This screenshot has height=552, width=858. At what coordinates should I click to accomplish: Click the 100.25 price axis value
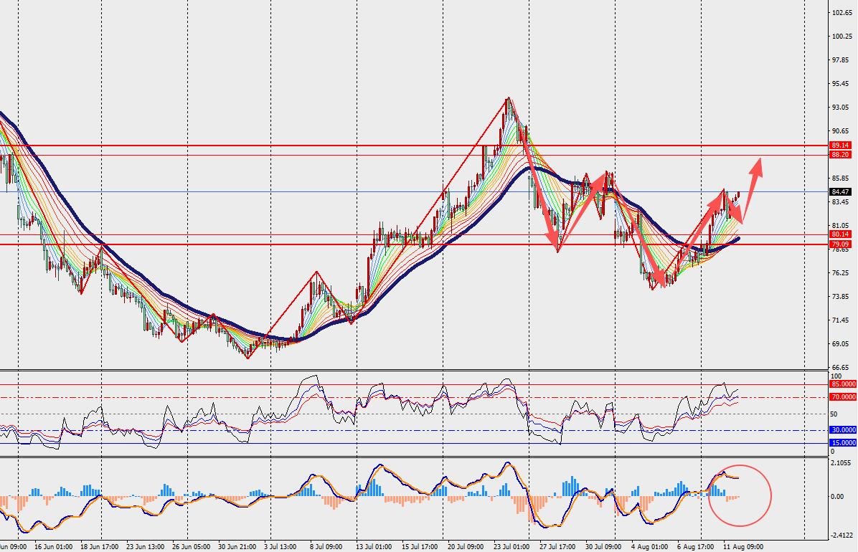click(x=840, y=36)
